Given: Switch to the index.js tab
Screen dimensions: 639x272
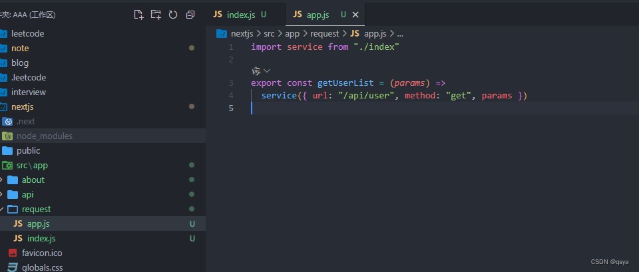Looking at the screenshot, I should [x=237, y=14].
